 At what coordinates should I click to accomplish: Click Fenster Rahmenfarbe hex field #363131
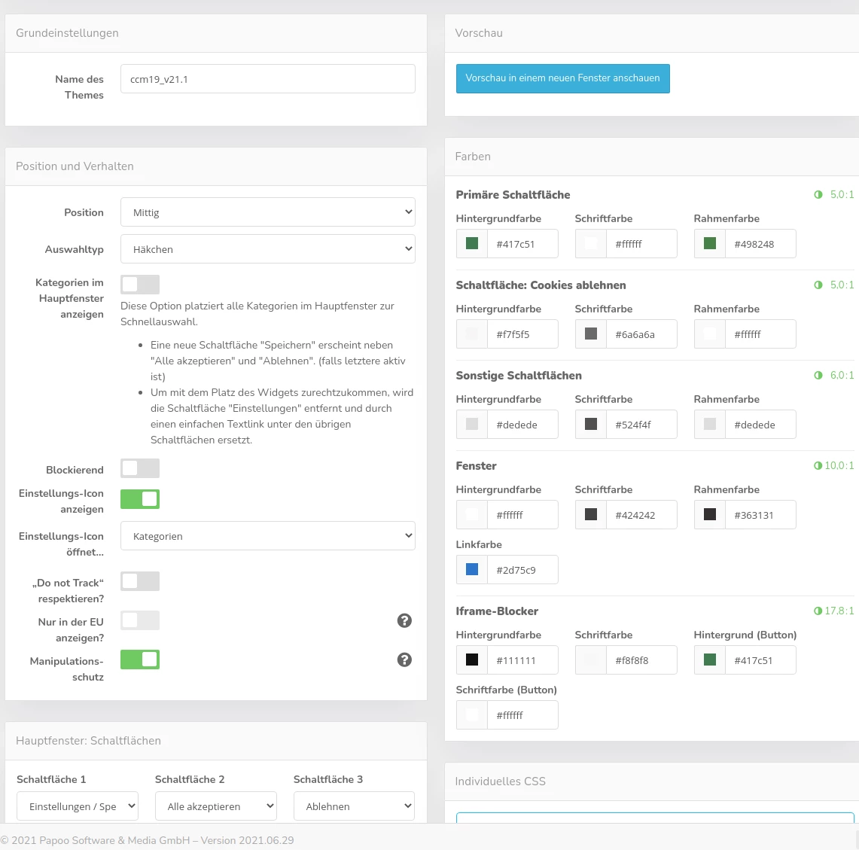point(760,515)
